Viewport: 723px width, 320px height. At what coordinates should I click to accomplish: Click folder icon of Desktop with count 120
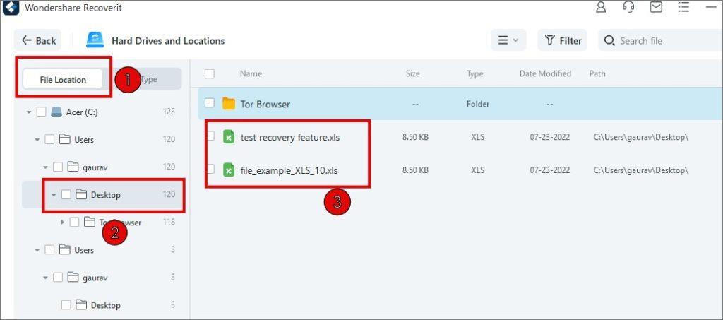coord(81,194)
